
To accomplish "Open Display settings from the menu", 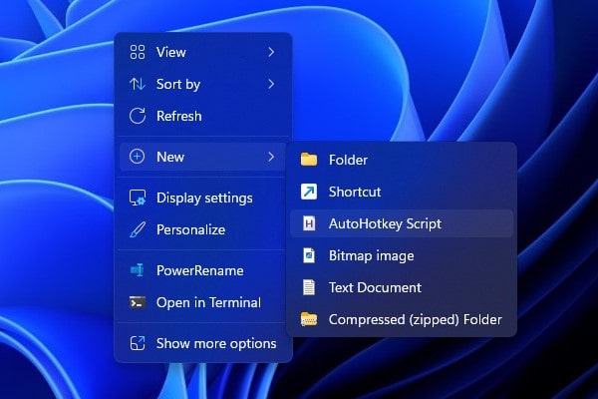I will pos(203,198).
